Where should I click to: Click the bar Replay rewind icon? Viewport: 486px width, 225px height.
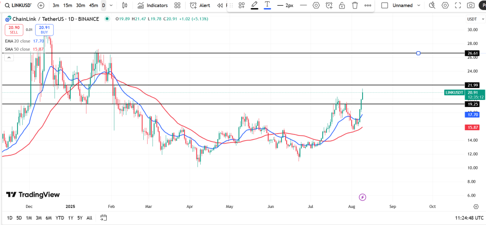[x=220, y=5]
